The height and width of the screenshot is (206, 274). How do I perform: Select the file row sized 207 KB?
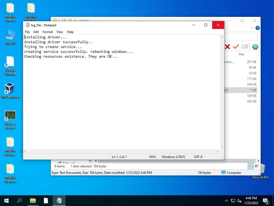coord(241,62)
